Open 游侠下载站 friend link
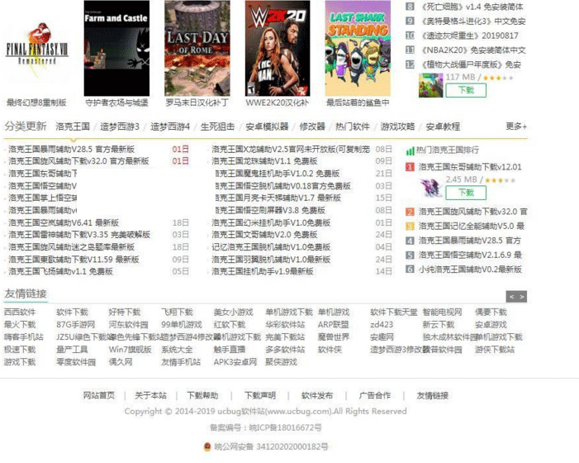The height and width of the screenshot is (463, 579). [495, 350]
